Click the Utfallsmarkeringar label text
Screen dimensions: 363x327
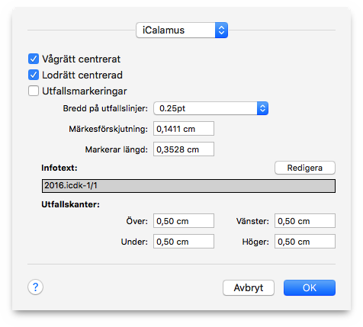point(85,91)
